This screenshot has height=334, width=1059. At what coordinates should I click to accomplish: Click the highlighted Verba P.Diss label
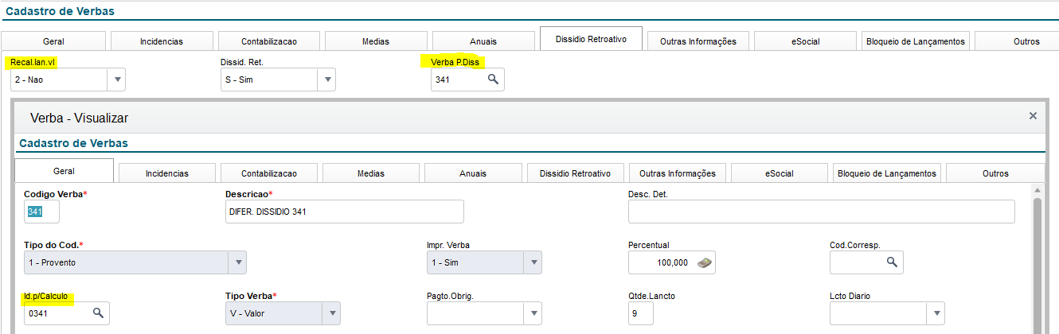[x=456, y=61]
